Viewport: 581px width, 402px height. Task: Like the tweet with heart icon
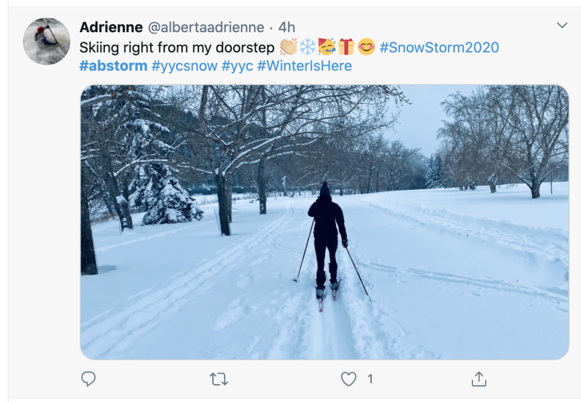[x=348, y=379]
